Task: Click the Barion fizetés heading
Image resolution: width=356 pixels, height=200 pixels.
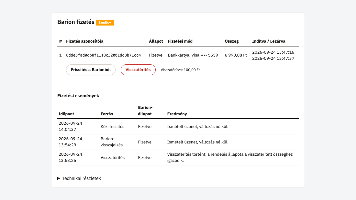Action: [76, 22]
